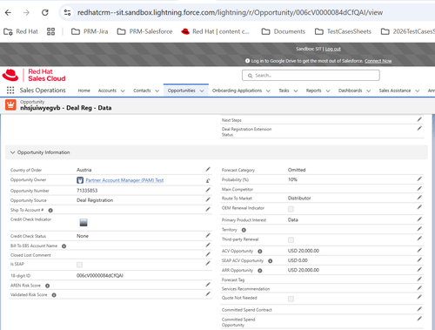435x330 pixels.
Task: Open the Sales Assistance dropdown arrow
Action: pyautogui.click(x=418, y=91)
